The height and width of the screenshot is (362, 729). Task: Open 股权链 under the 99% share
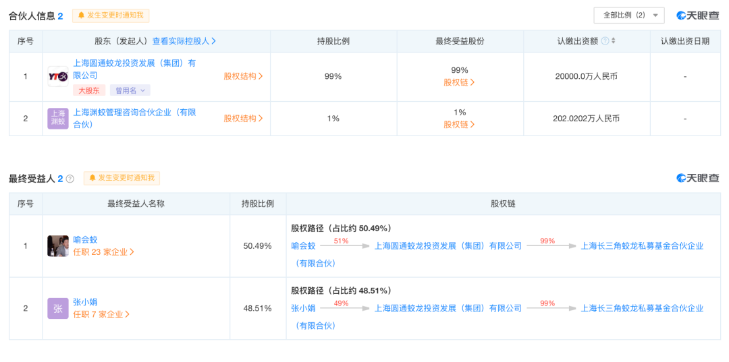[x=459, y=82]
